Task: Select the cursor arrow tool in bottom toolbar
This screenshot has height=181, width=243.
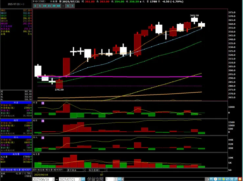Action: click(x=211, y=179)
